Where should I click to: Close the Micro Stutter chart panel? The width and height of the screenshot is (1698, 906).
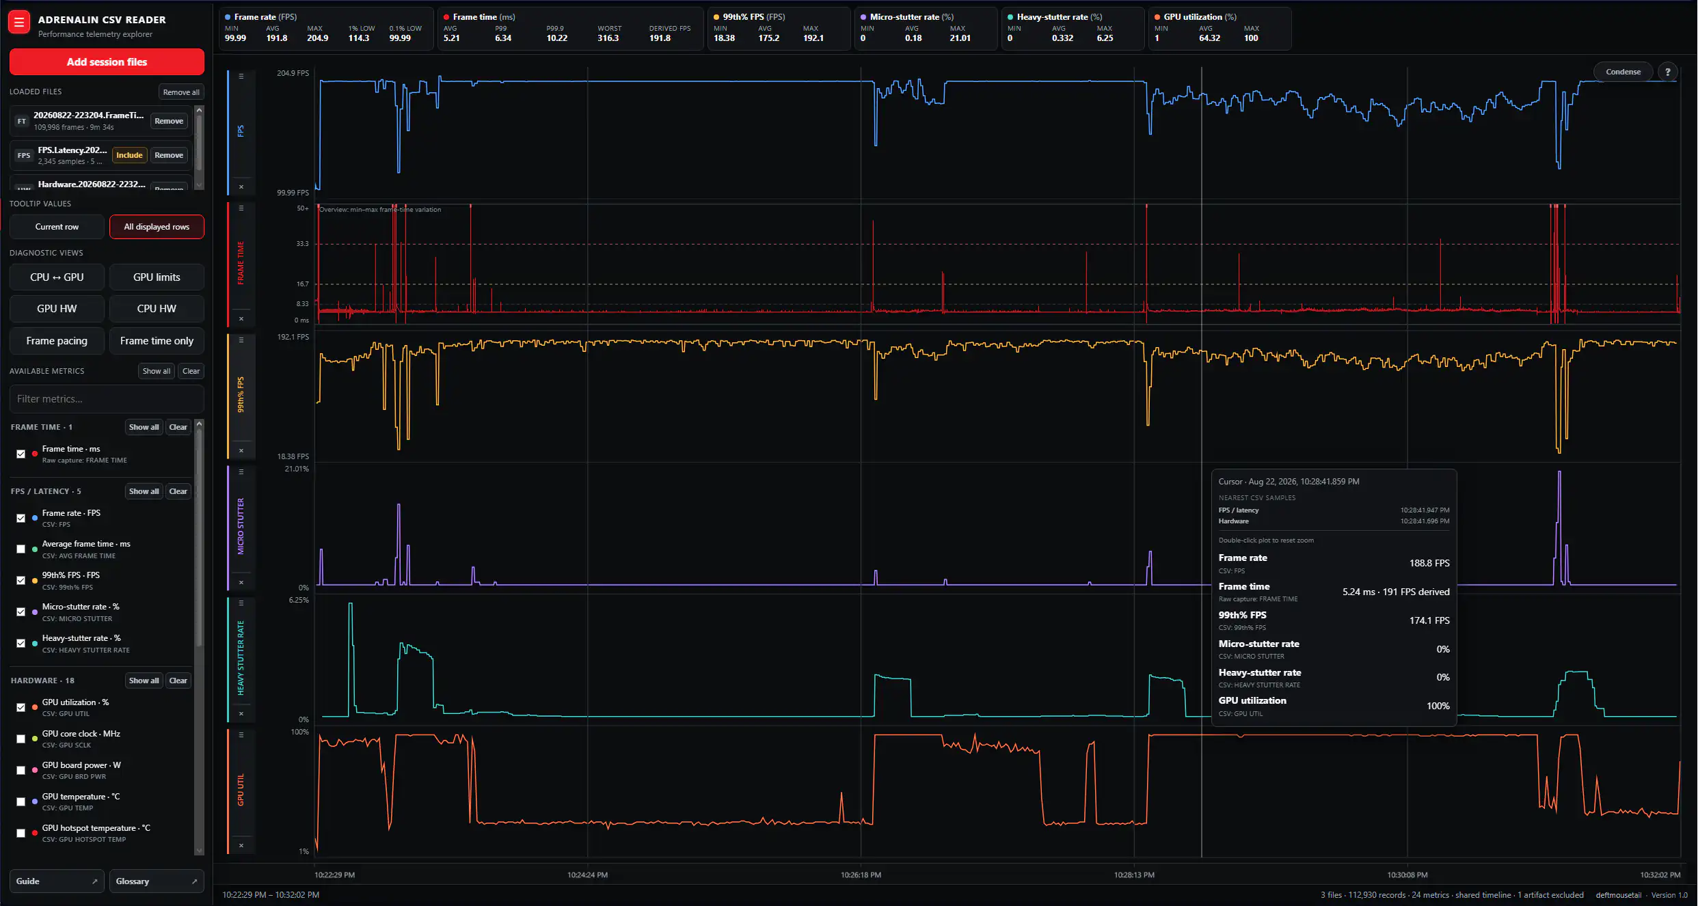click(x=241, y=583)
